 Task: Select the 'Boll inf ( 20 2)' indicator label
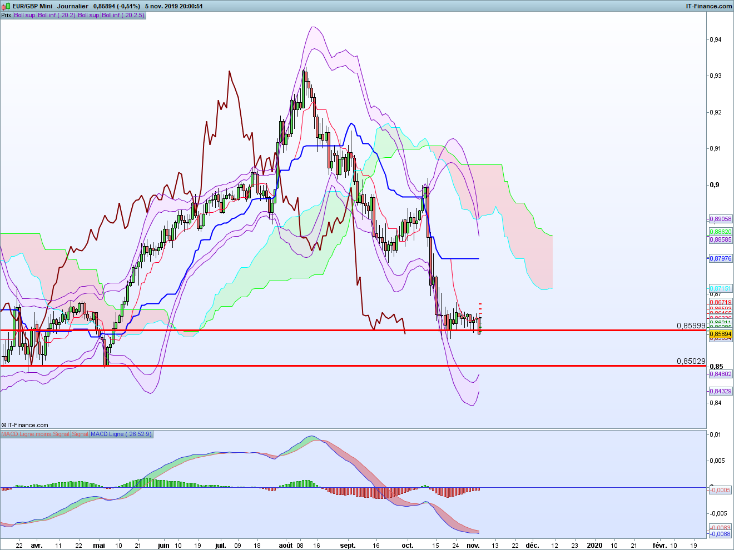(x=57, y=15)
